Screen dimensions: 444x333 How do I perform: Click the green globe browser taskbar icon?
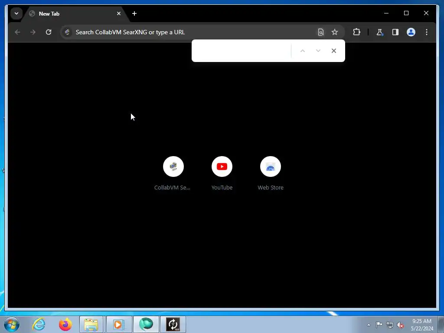(146, 324)
